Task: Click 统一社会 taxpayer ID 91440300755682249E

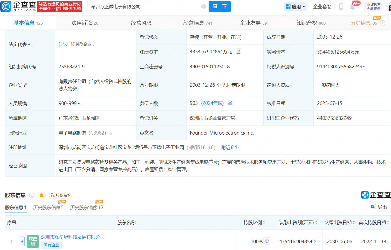Action: click(x=341, y=67)
